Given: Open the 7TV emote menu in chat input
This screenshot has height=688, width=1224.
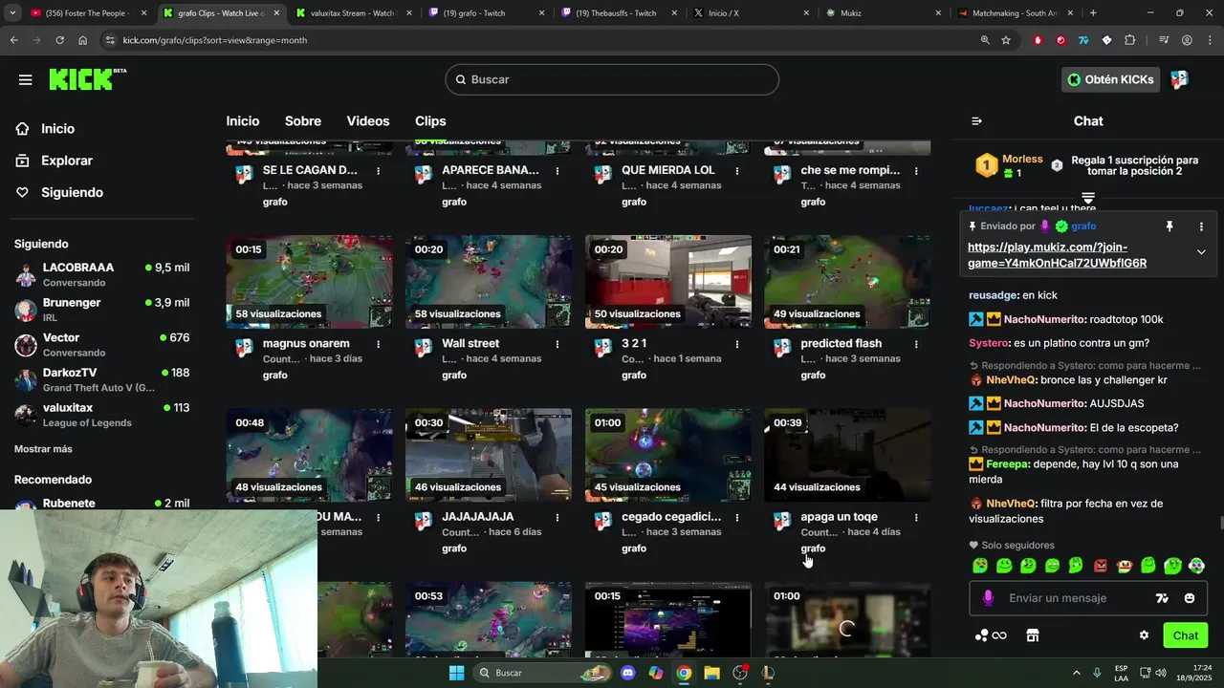Looking at the screenshot, I should click(1162, 598).
